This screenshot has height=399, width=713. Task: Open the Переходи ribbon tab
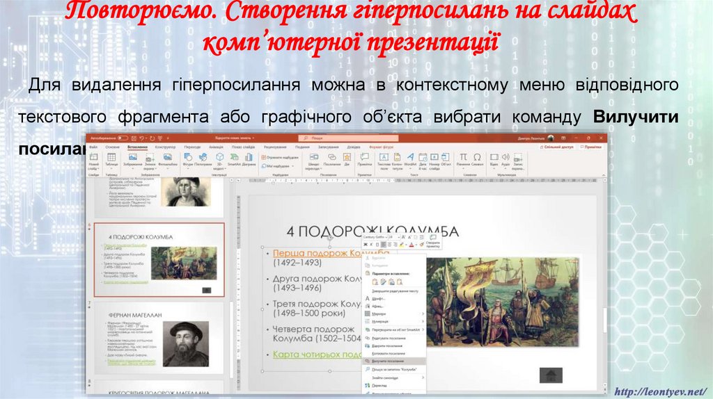pos(192,147)
